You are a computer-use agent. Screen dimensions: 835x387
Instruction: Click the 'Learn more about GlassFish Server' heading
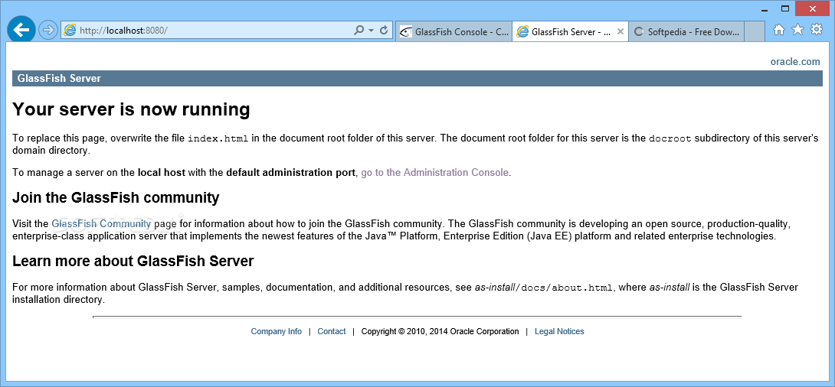pyautogui.click(x=133, y=261)
